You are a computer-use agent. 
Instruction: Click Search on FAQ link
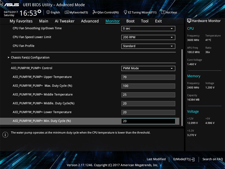[212, 159]
